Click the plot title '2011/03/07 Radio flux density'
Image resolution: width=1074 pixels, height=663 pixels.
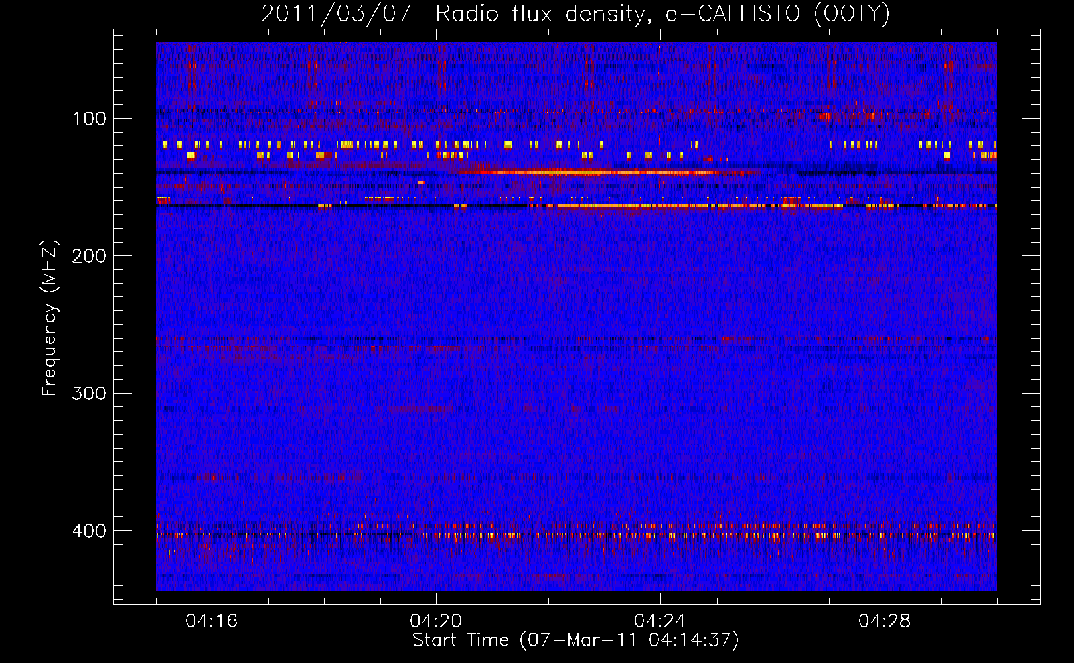point(575,13)
